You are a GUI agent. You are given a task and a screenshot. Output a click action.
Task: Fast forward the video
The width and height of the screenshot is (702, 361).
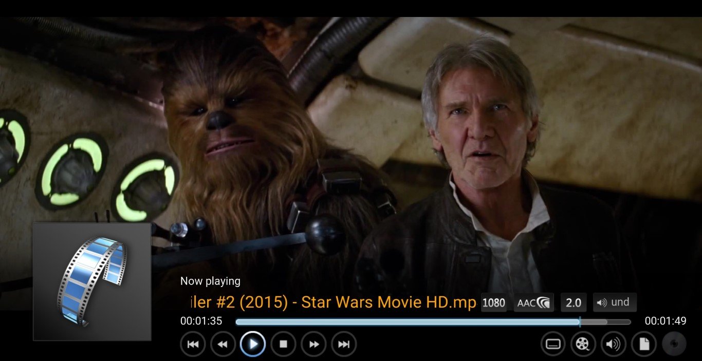(x=313, y=344)
